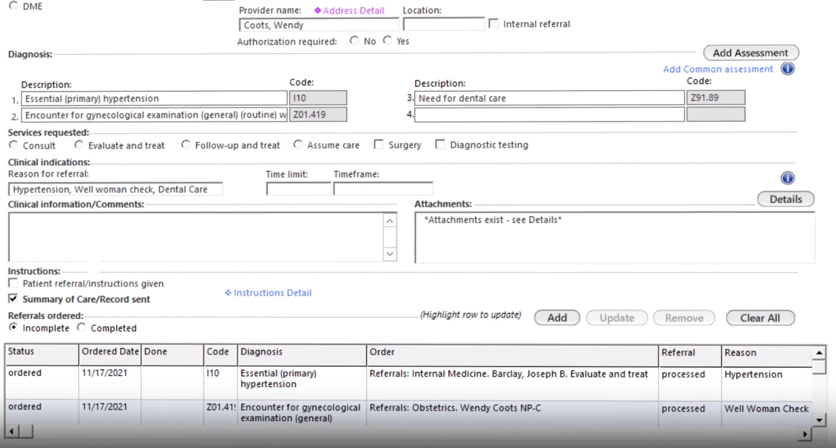This screenshot has height=448, width=836.
Task: Select Assume care radio button
Action: click(297, 144)
